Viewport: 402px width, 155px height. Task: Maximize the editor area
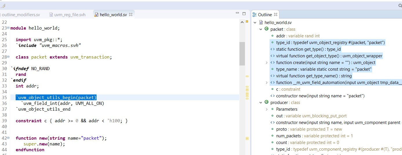point(244,14)
